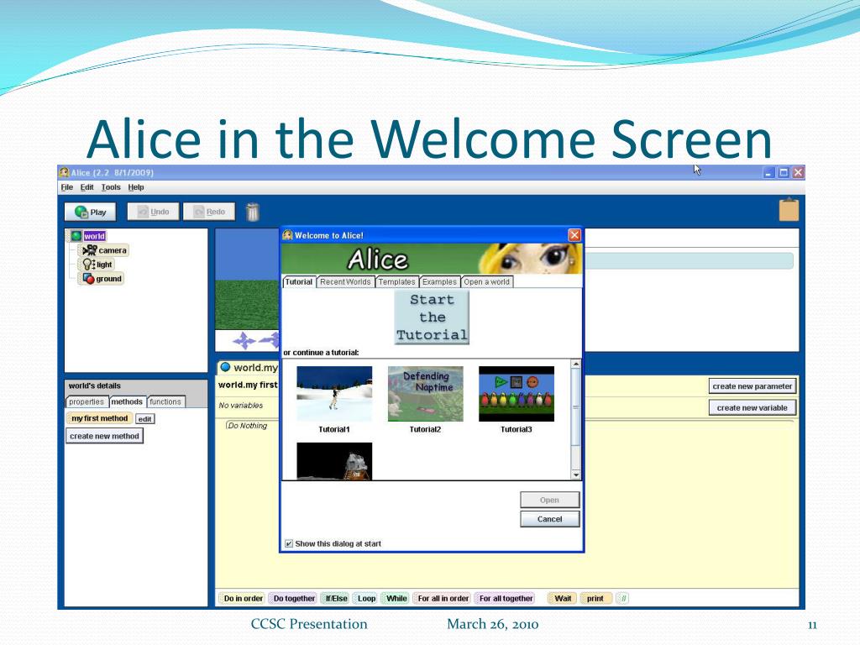The width and height of the screenshot is (860, 645).
Task: Click the For all in order tile
Action: click(x=443, y=598)
